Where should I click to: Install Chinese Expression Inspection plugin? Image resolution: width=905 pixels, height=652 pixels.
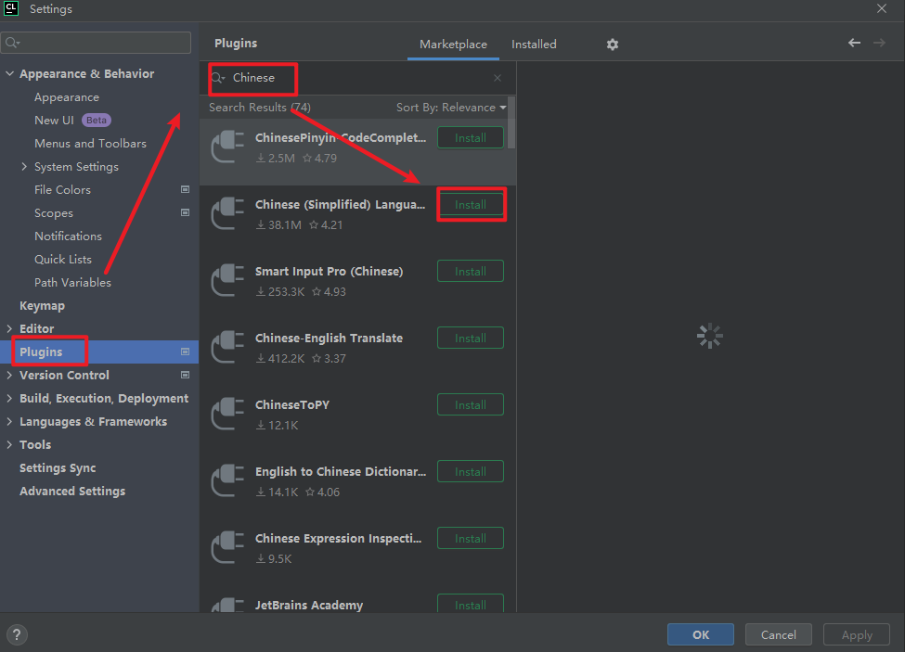(x=471, y=539)
